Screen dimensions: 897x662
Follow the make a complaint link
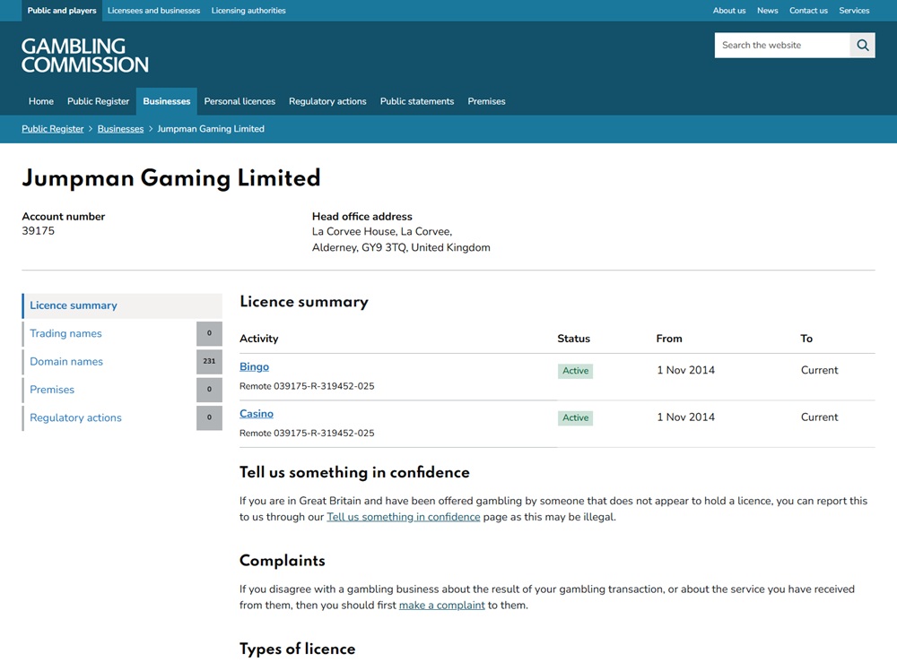coord(441,606)
